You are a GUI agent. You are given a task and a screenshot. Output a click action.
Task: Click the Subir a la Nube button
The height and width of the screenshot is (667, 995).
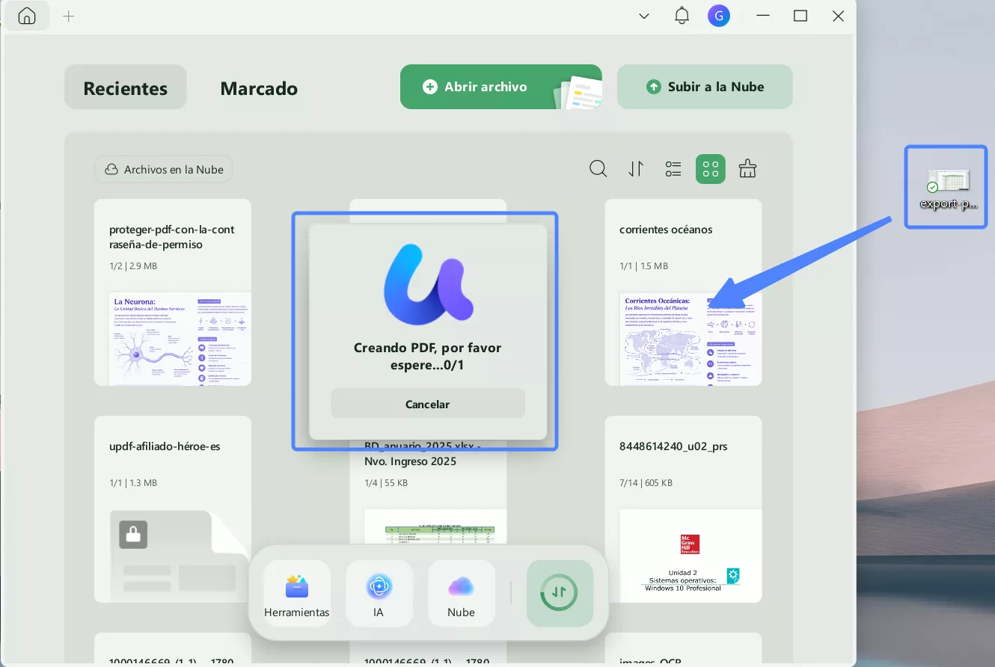[705, 87]
